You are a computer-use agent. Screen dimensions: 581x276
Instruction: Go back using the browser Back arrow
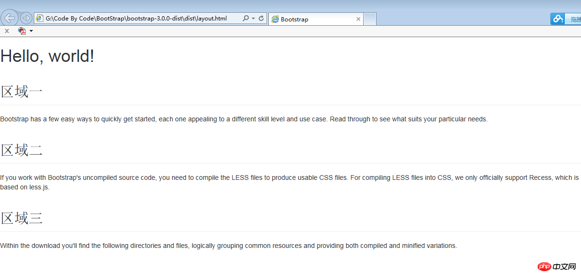tap(10, 18)
